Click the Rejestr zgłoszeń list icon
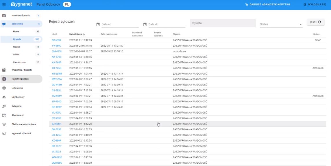Screen dimensions: 331x166 4,79
